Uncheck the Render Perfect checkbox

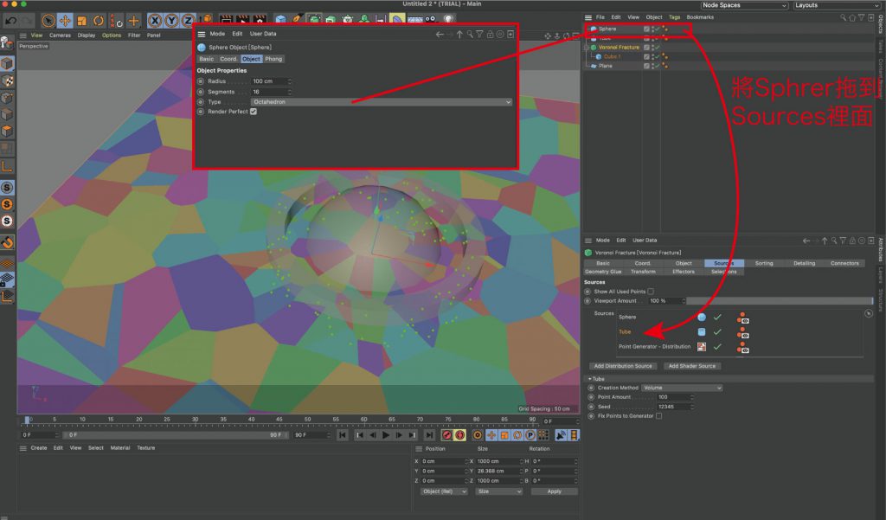pos(254,112)
